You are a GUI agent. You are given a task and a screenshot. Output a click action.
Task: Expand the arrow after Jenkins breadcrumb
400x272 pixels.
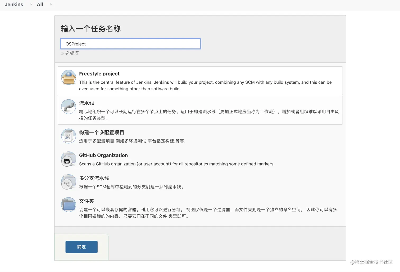31,4
